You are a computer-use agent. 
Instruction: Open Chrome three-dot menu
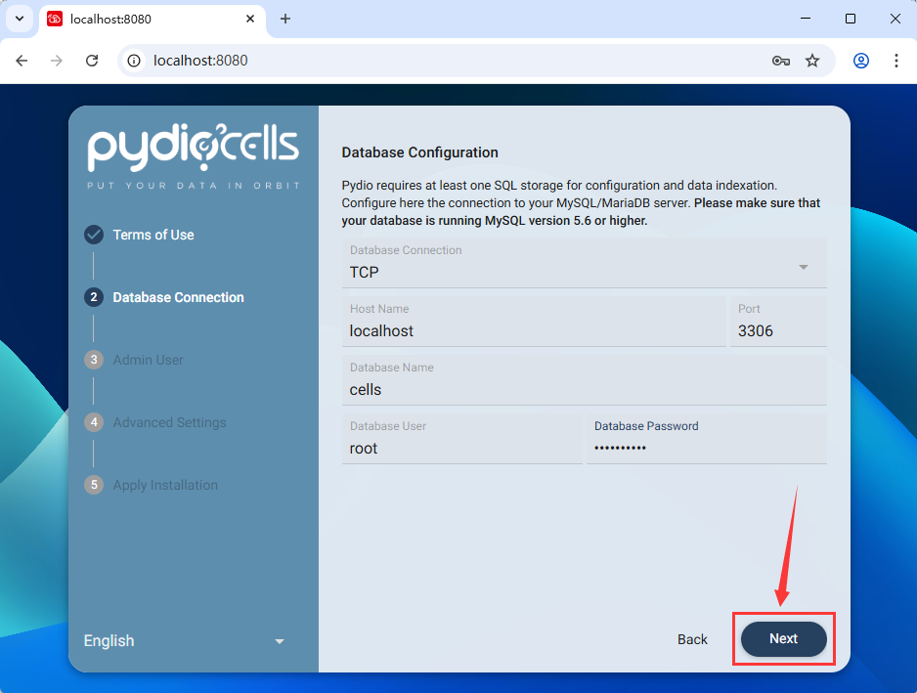point(895,61)
